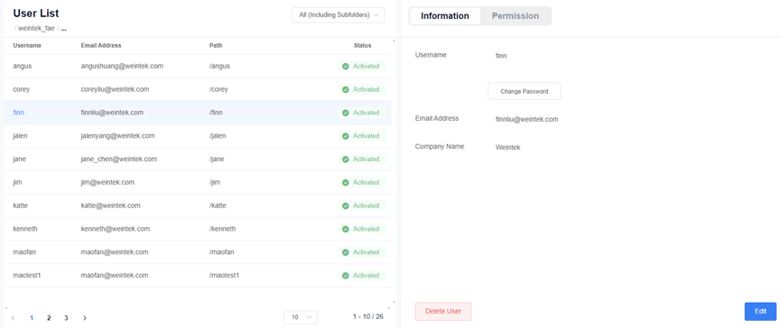Open the All (Including Subfolders) dropdown
The width and height of the screenshot is (781, 328).
(339, 15)
